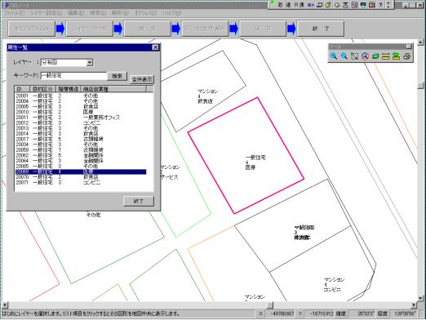Open the green stacked layers tool
Viewport: 426px width, 320px height.
tap(375, 56)
